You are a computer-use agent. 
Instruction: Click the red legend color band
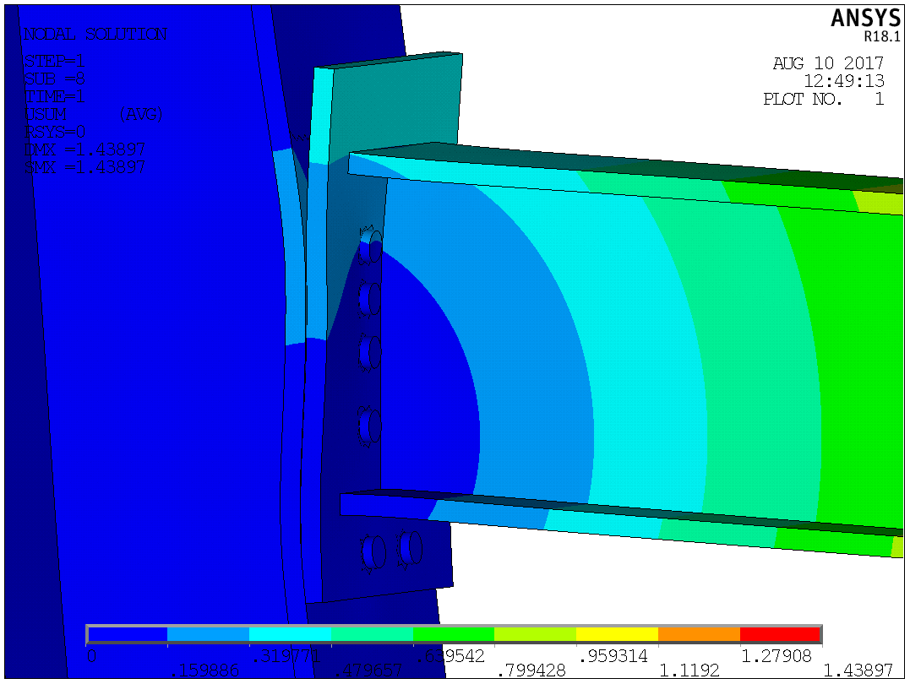[x=781, y=634]
